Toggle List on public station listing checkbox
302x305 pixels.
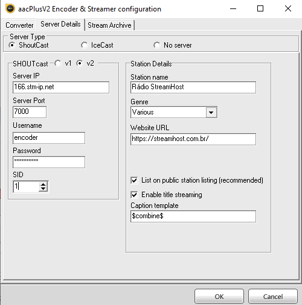pyautogui.click(x=134, y=180)
